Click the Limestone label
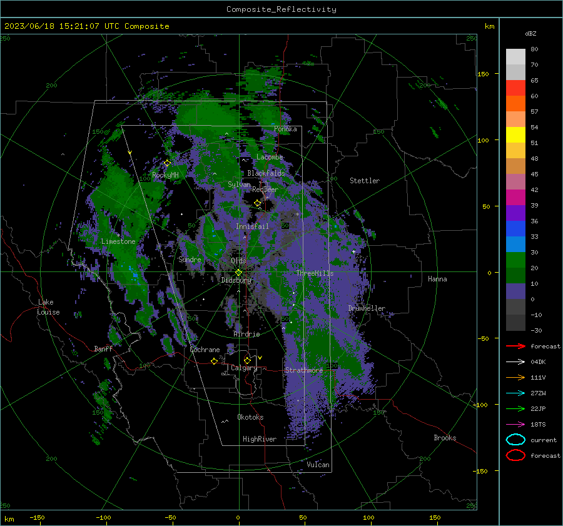This screenshot has width=563, height=526. [118, 241]
